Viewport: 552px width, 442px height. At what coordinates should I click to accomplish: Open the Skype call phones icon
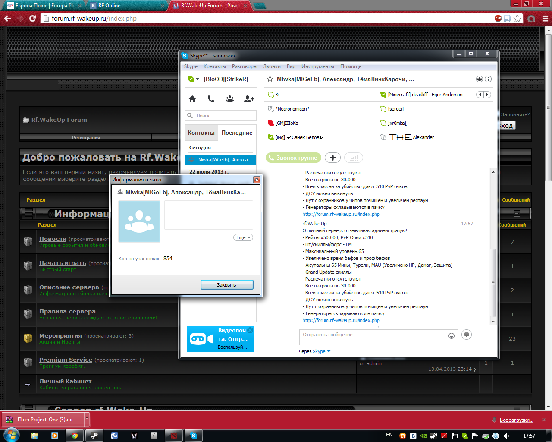211,99
